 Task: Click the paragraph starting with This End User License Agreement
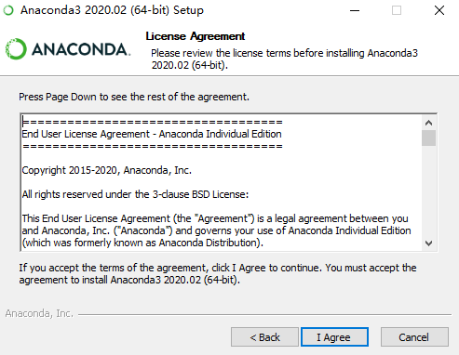(x=216, y=230)
